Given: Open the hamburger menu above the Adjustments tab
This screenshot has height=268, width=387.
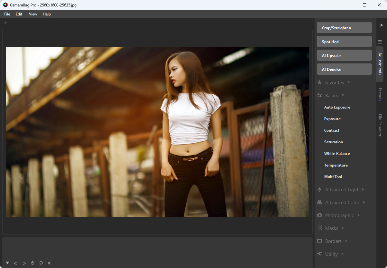Looking at the screenshot, I should click(380, 42).
